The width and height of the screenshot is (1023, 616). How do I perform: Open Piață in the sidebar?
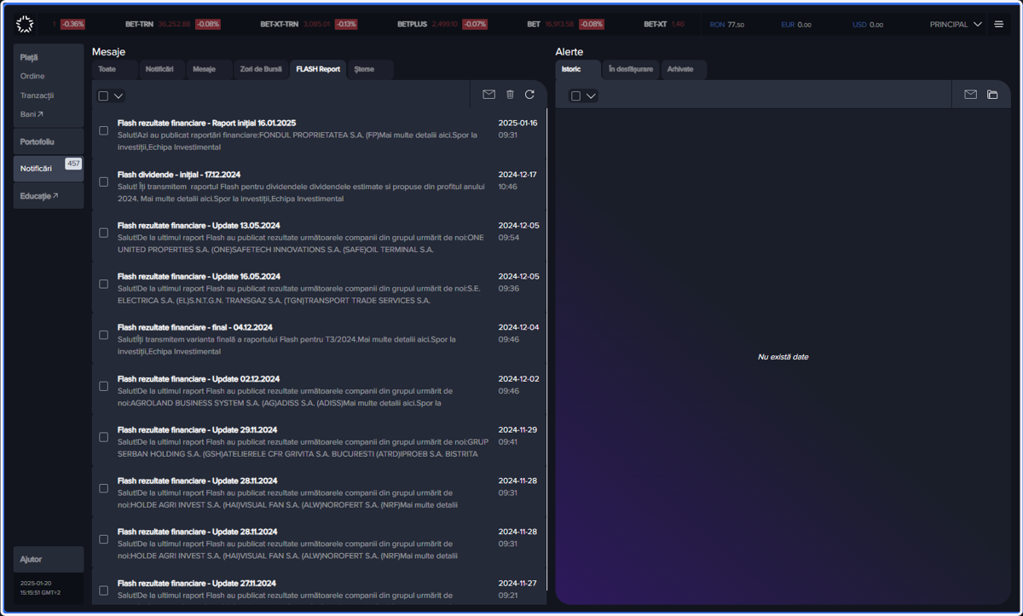(x=30, y=58)
